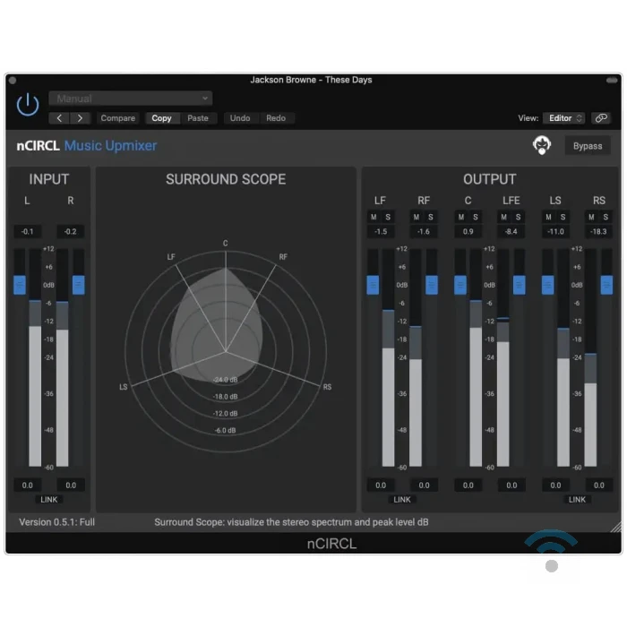The width and height of the screenshot is (627, 627).
Task: Solo the C output channel
Action: pyautogui.click(x=476, y=217)
